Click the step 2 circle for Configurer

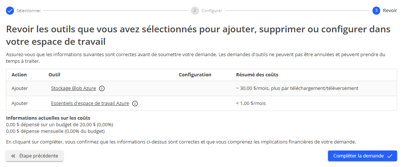coord(195,11)
